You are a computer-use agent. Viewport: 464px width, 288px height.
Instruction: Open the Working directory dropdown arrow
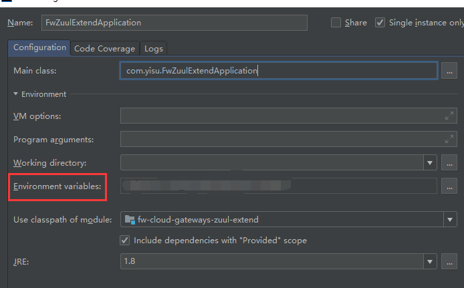pyautogui.click(x=430, y=162)
